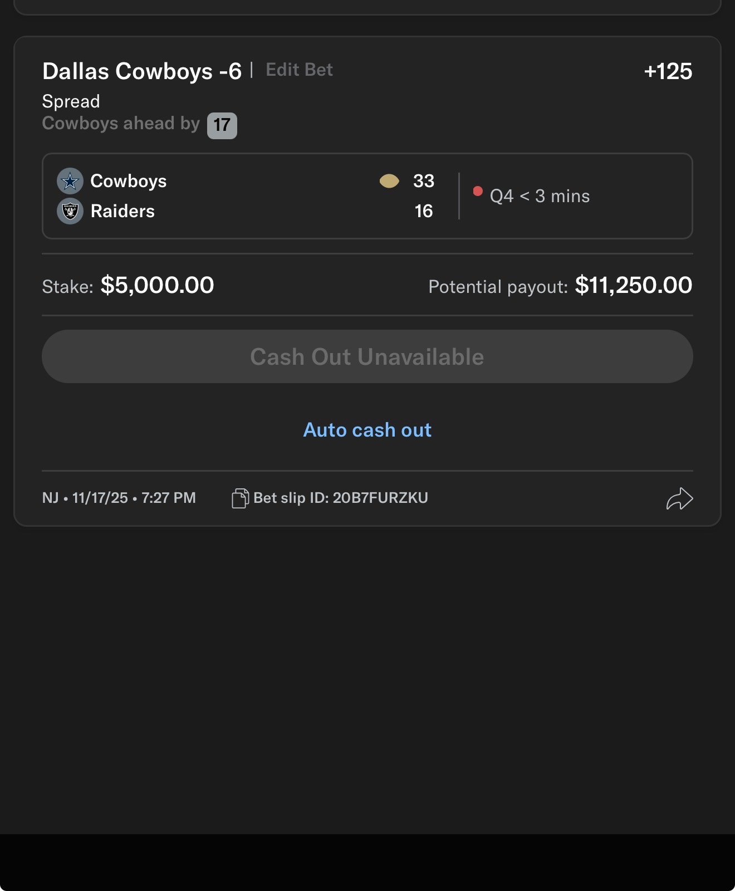Tap the Cowboys ahead by 17 badge
Screen dimensions: 735x891
[222, 125]
